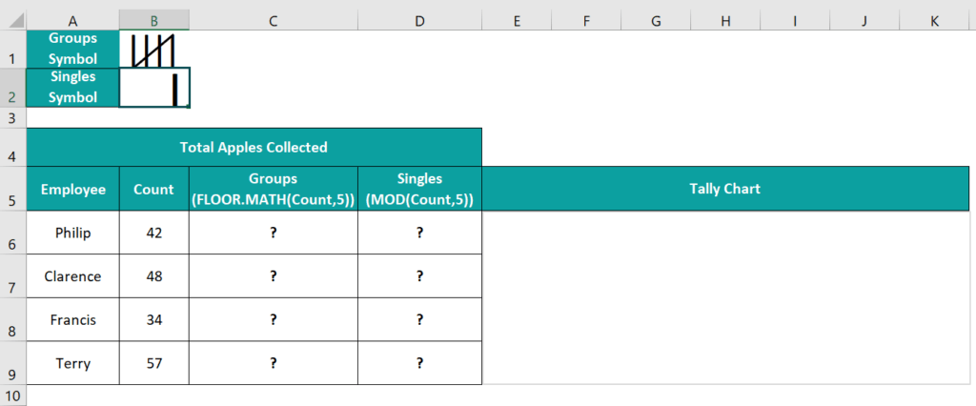Select column C header
Viewport: 976px width, 406px height.
[x=274, y=21]
